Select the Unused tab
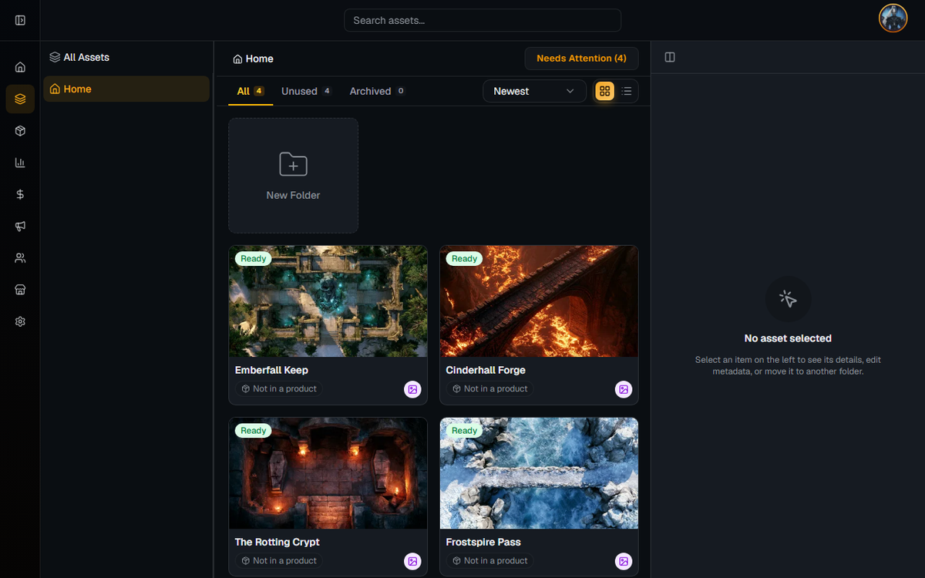Screen dimensions: 925x578 point(306,91)
